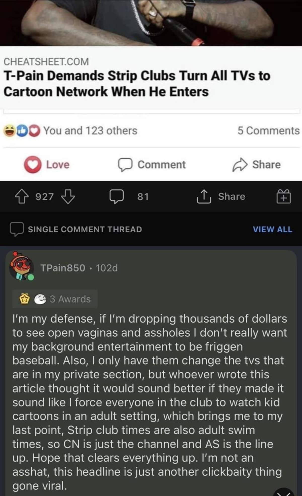302x496 pixels.
Task: Toggle the Love reaction heart
Action: point(32,165)
